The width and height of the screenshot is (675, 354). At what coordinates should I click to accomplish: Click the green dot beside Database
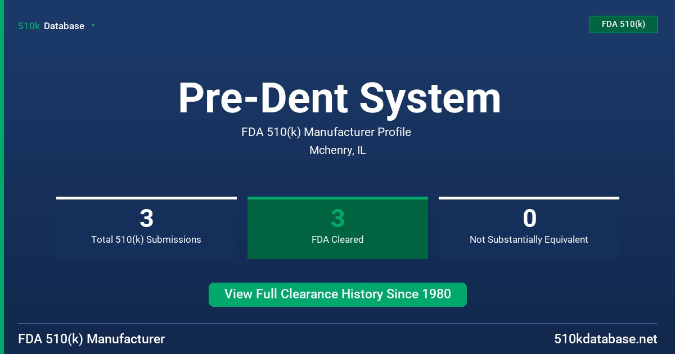[x=93, y=25]
